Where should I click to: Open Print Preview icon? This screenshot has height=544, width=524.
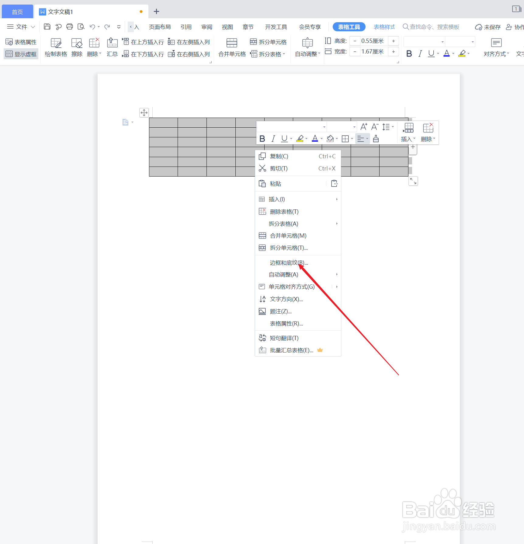point(81,27)
